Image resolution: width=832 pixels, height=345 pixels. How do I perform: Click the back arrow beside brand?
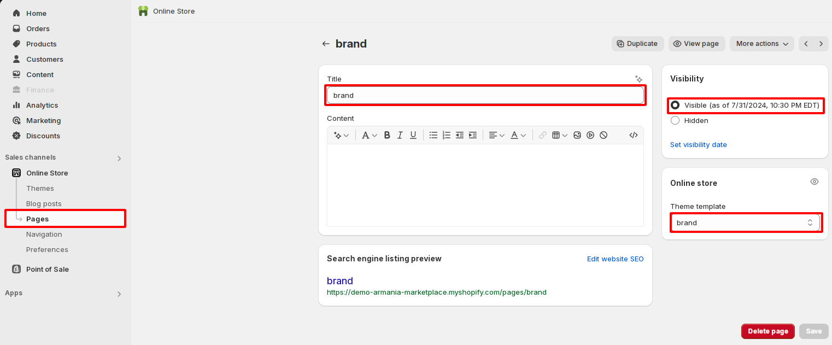pos(326,44)
